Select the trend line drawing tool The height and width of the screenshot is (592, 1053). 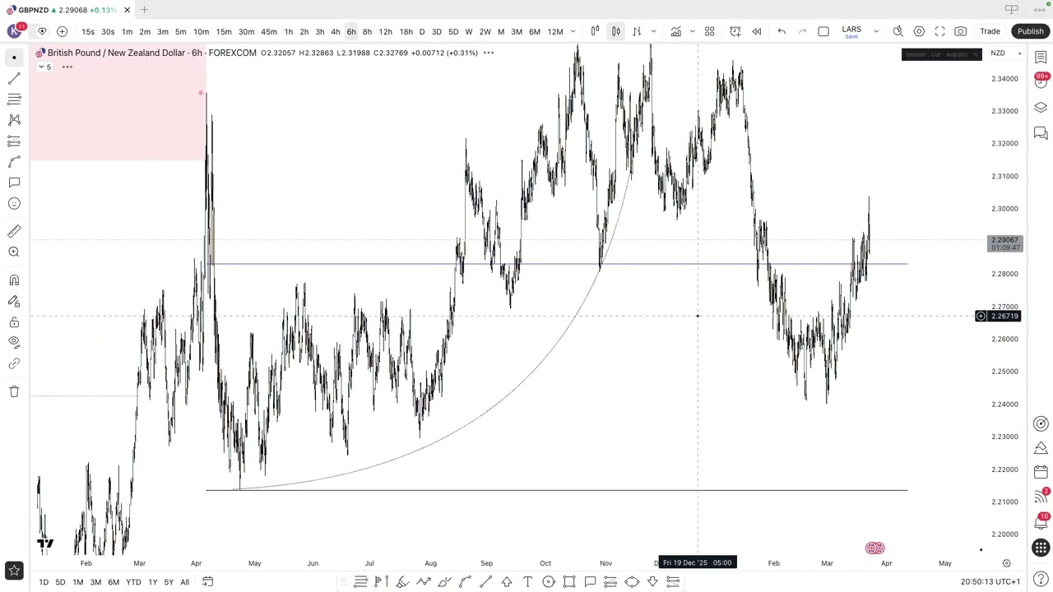pos(14,78)
